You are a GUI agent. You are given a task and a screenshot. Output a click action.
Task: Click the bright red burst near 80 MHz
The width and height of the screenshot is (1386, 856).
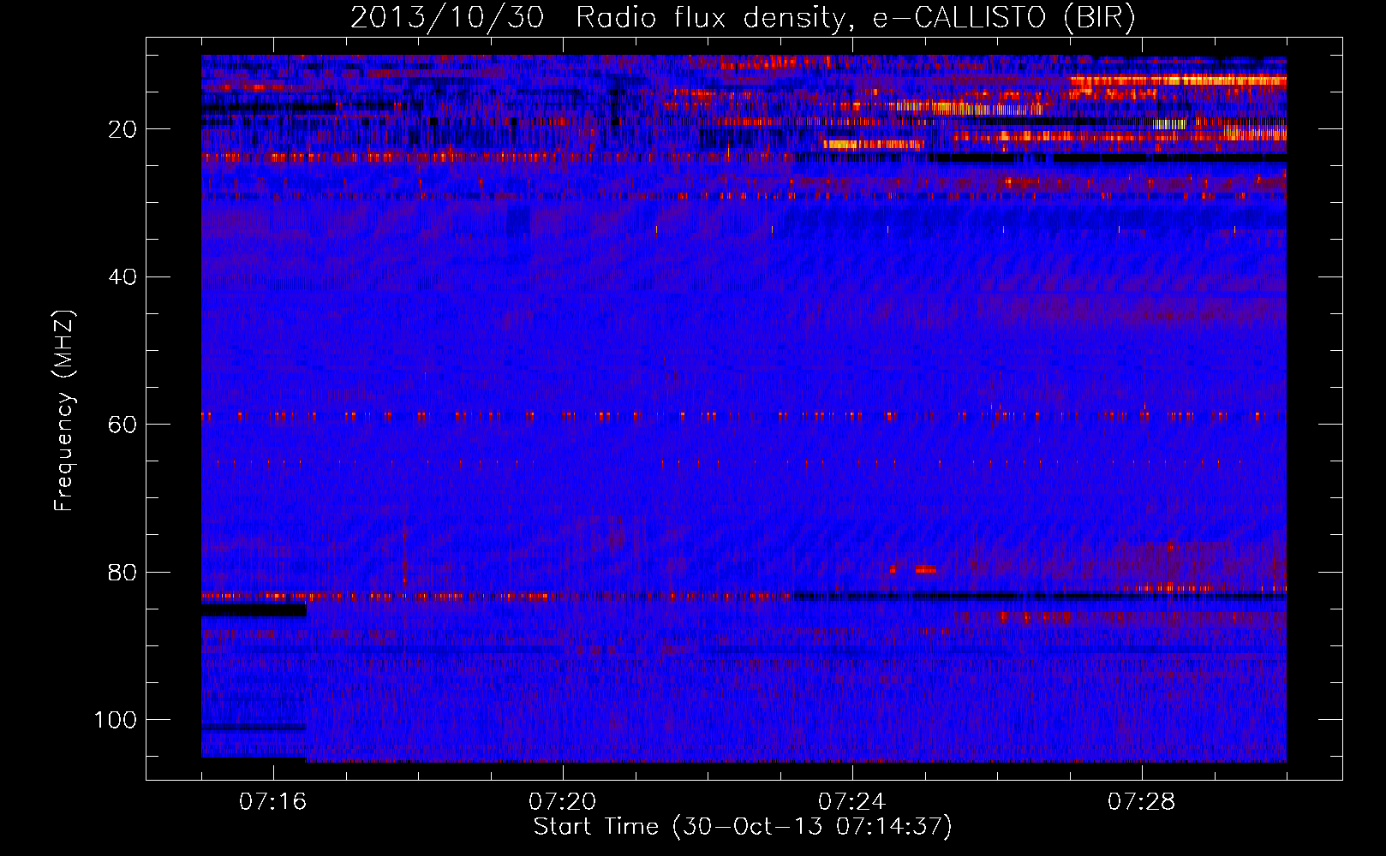coord(925,568)
